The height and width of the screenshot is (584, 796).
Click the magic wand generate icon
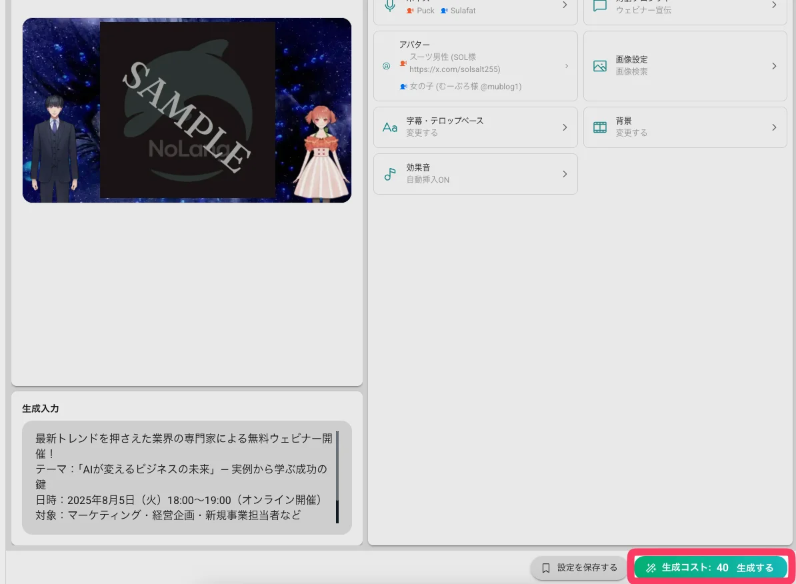651,568
